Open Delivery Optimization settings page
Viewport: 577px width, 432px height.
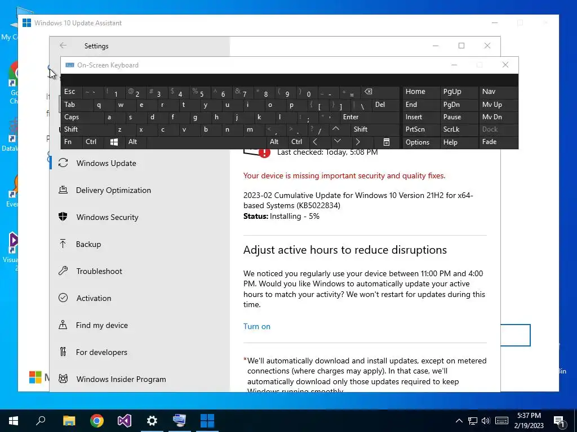(x=140, y=190)
